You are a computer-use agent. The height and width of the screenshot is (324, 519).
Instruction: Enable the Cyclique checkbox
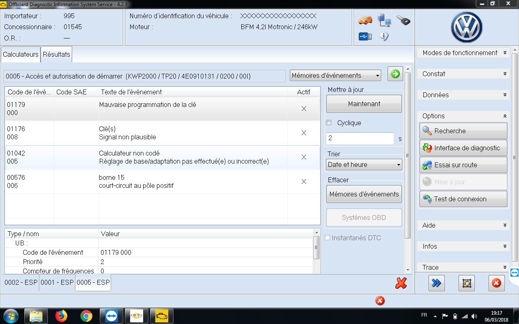click(x=329, y=123)
